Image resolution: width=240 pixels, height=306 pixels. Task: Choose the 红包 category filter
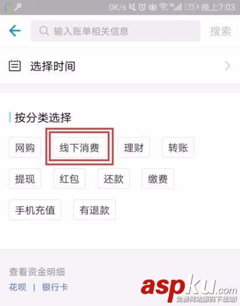(x=69, y=179)
